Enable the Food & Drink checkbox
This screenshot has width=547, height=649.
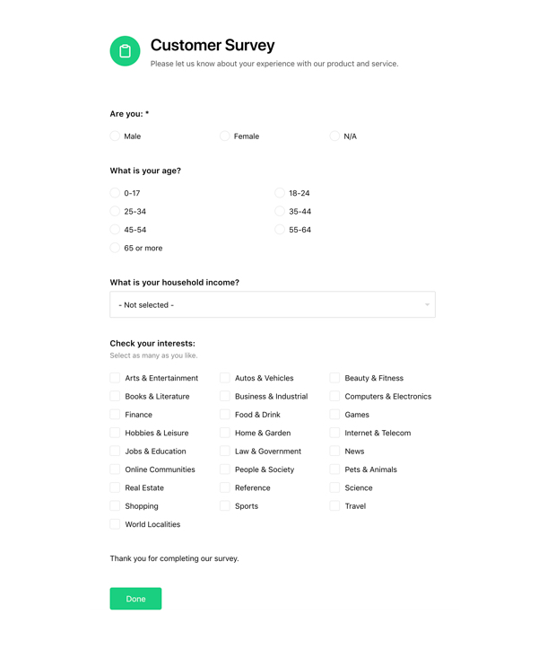click(x=225, y=415)
